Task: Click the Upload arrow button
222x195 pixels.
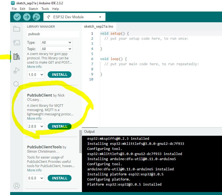Action: [27, 17]
